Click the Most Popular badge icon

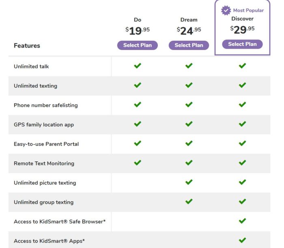point(226,11)
